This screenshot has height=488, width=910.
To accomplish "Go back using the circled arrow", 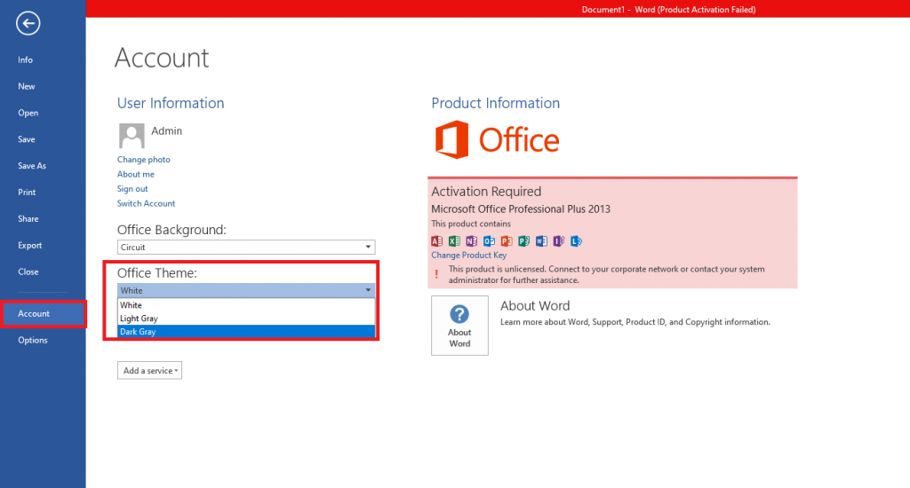I will [28, 24].
